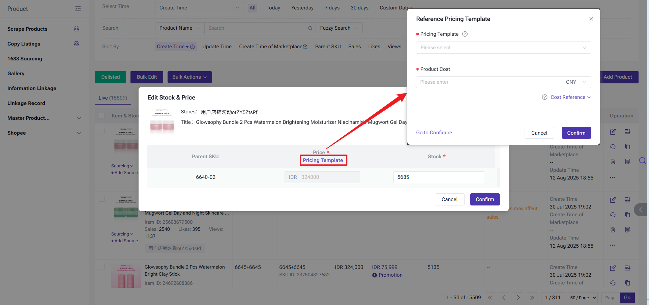
Task: Click the search magnifier icon in Search field
Action: click(x=310, y=28)
